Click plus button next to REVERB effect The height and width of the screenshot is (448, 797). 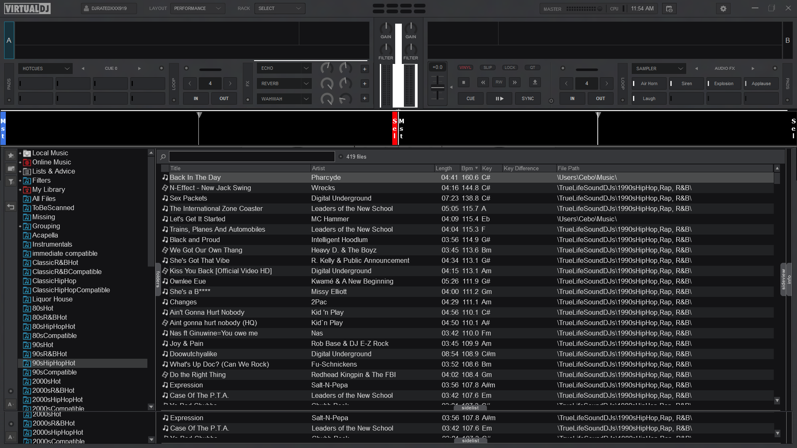(x=364, y=83)
